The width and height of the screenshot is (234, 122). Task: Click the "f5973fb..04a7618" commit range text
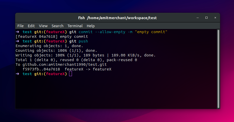coord(41,69)
